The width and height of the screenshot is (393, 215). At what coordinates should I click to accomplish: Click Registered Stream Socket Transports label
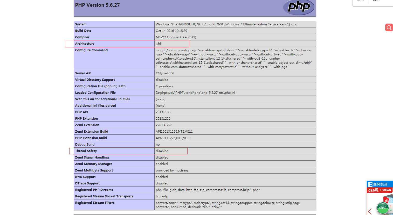point(104,196)
